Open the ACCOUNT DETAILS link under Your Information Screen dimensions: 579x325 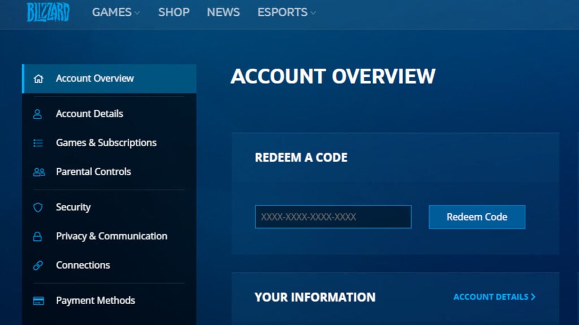pyautogui.click(x=491, y=297)
